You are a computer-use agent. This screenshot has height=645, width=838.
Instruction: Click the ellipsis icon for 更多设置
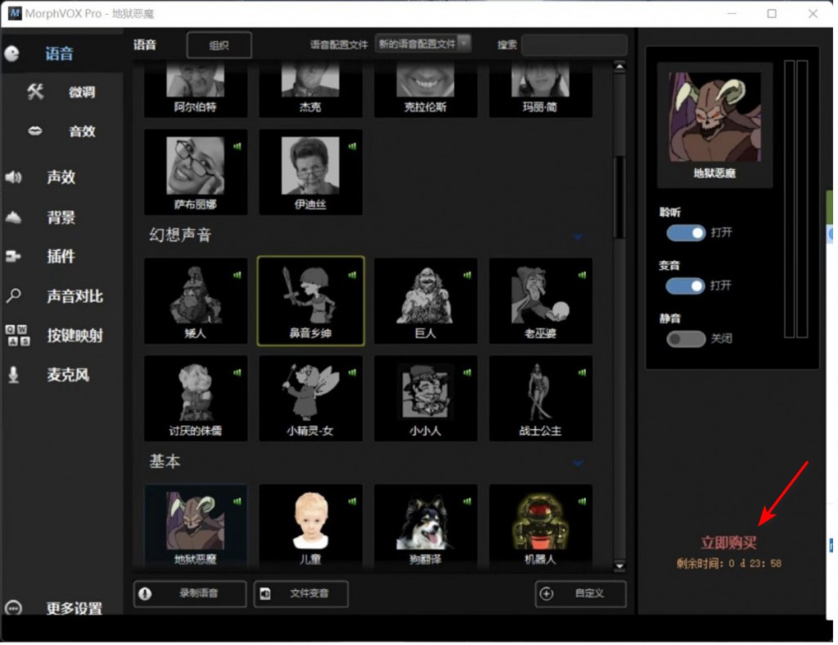13,607
